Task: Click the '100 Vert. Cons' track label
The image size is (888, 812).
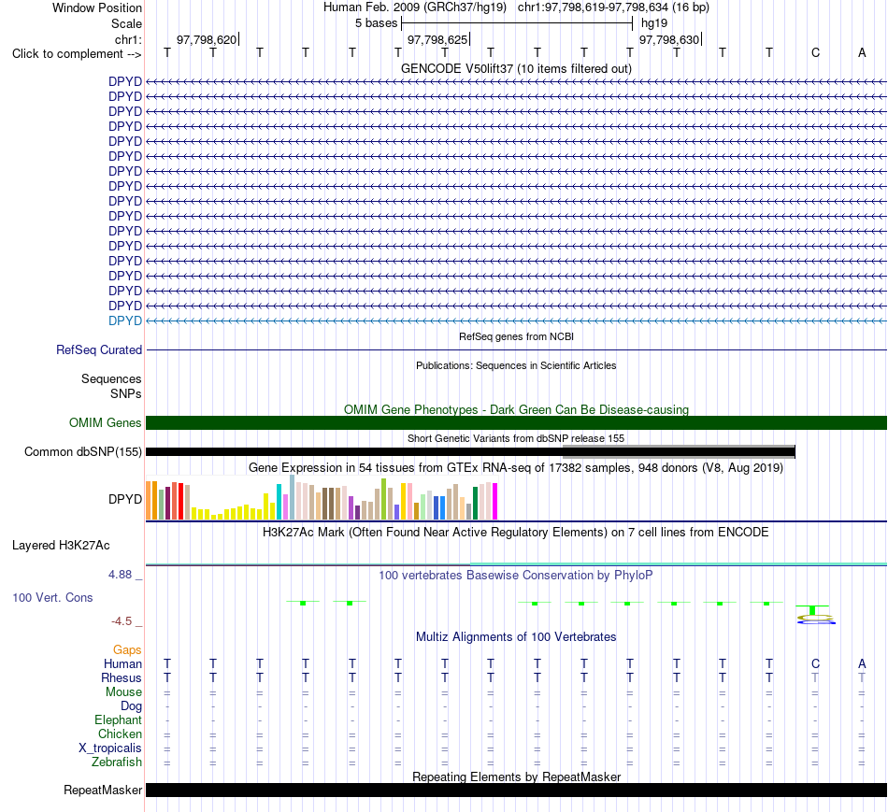Action: tap(52, 597)
